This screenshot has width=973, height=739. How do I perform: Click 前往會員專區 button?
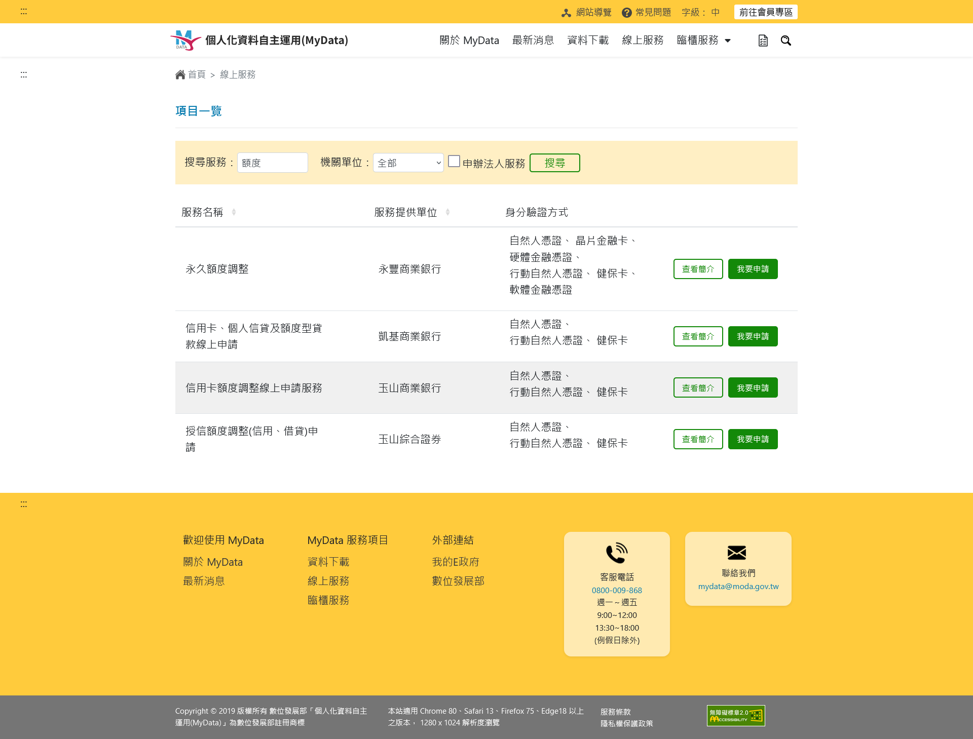coord(766,12)
